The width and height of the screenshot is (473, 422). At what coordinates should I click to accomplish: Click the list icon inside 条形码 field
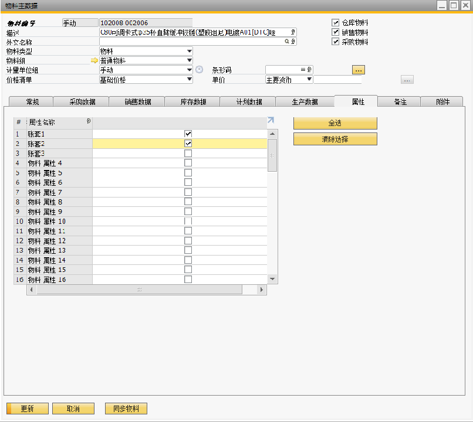[x=303, y=70]
